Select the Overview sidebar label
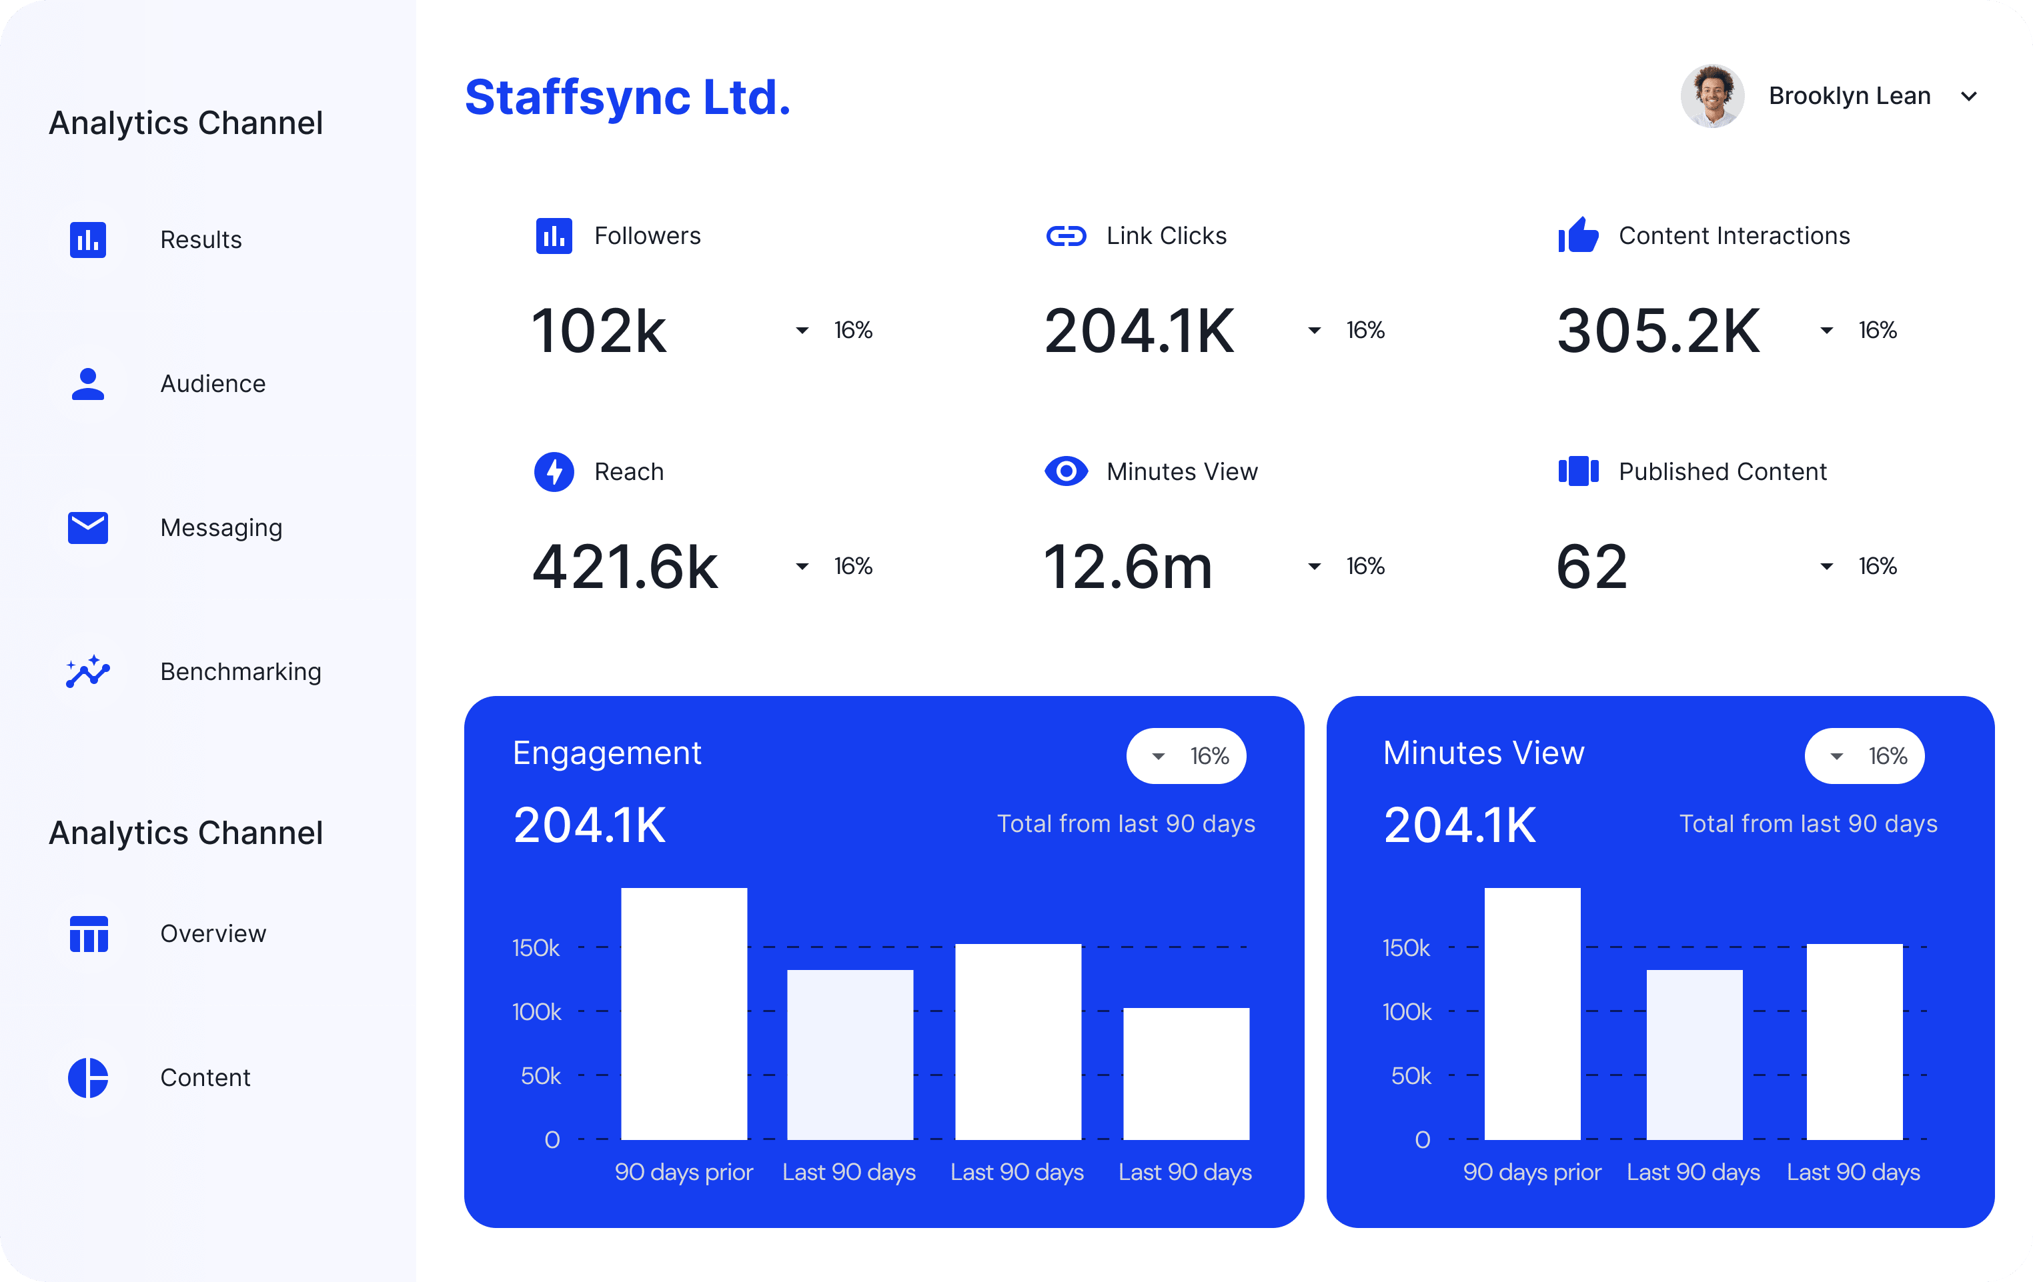The width and height of the screenshot is (2033, 1282). click(x=213, y=933)
